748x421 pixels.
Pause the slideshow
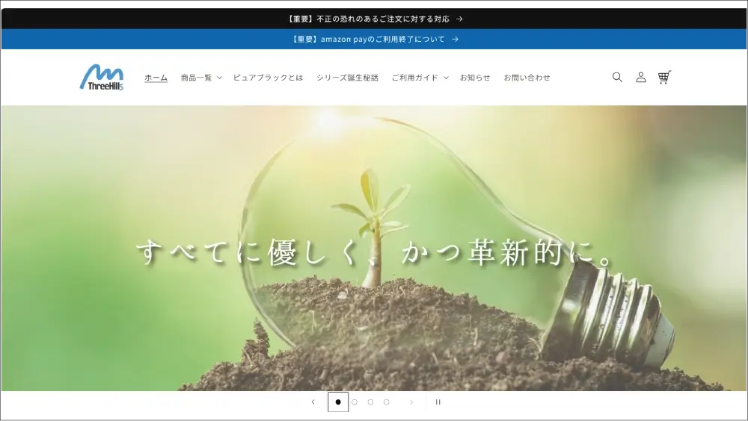(x=438, y=402)
